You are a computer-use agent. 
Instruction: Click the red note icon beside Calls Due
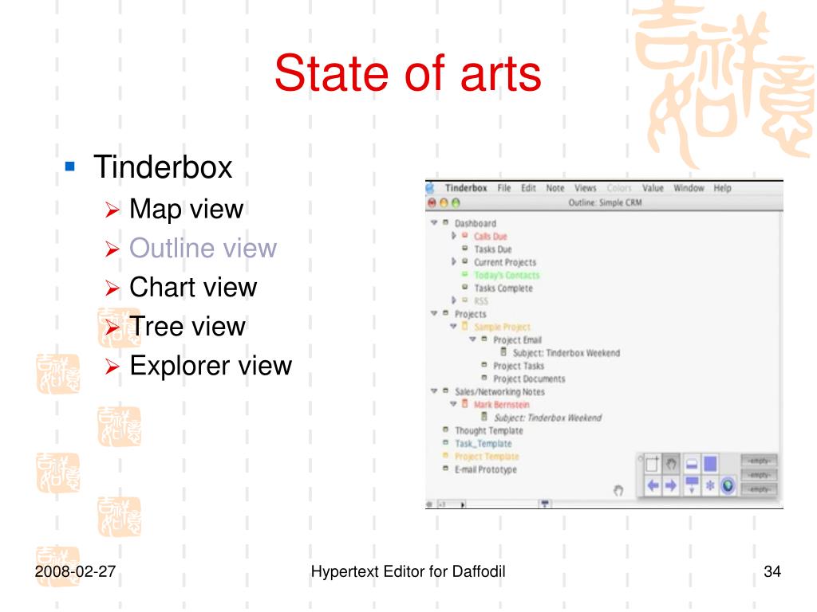[465, 236]
